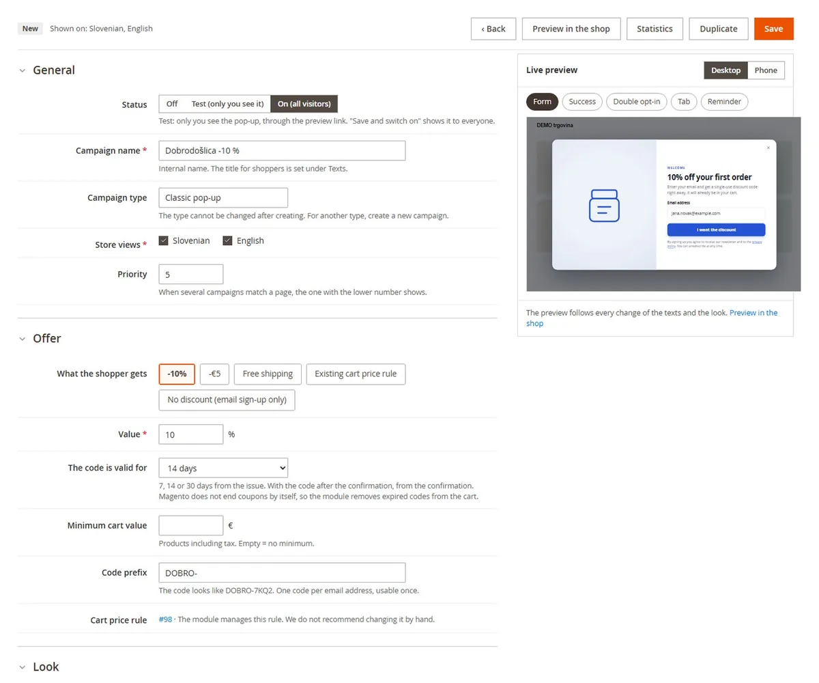Select Existing cart price rule option

click(356, 374)
